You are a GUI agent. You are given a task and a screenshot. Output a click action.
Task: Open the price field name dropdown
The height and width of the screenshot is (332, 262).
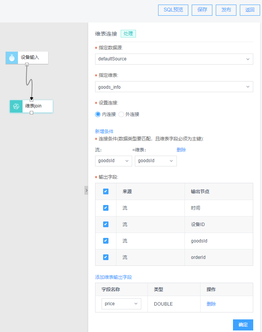click(x=121, y=304)
